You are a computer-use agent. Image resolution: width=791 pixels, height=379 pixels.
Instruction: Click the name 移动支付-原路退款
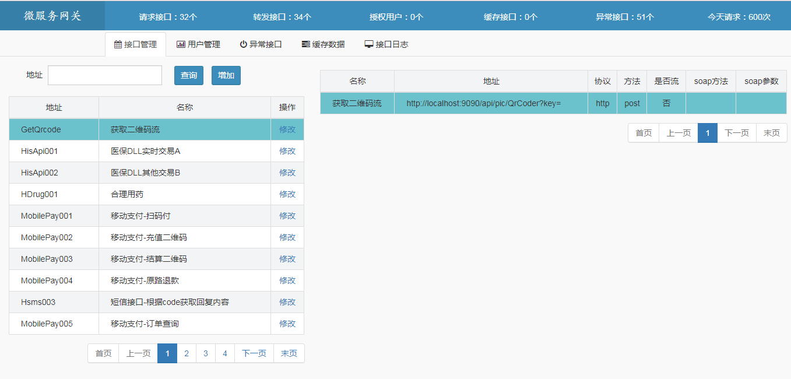tap(145, 280)
